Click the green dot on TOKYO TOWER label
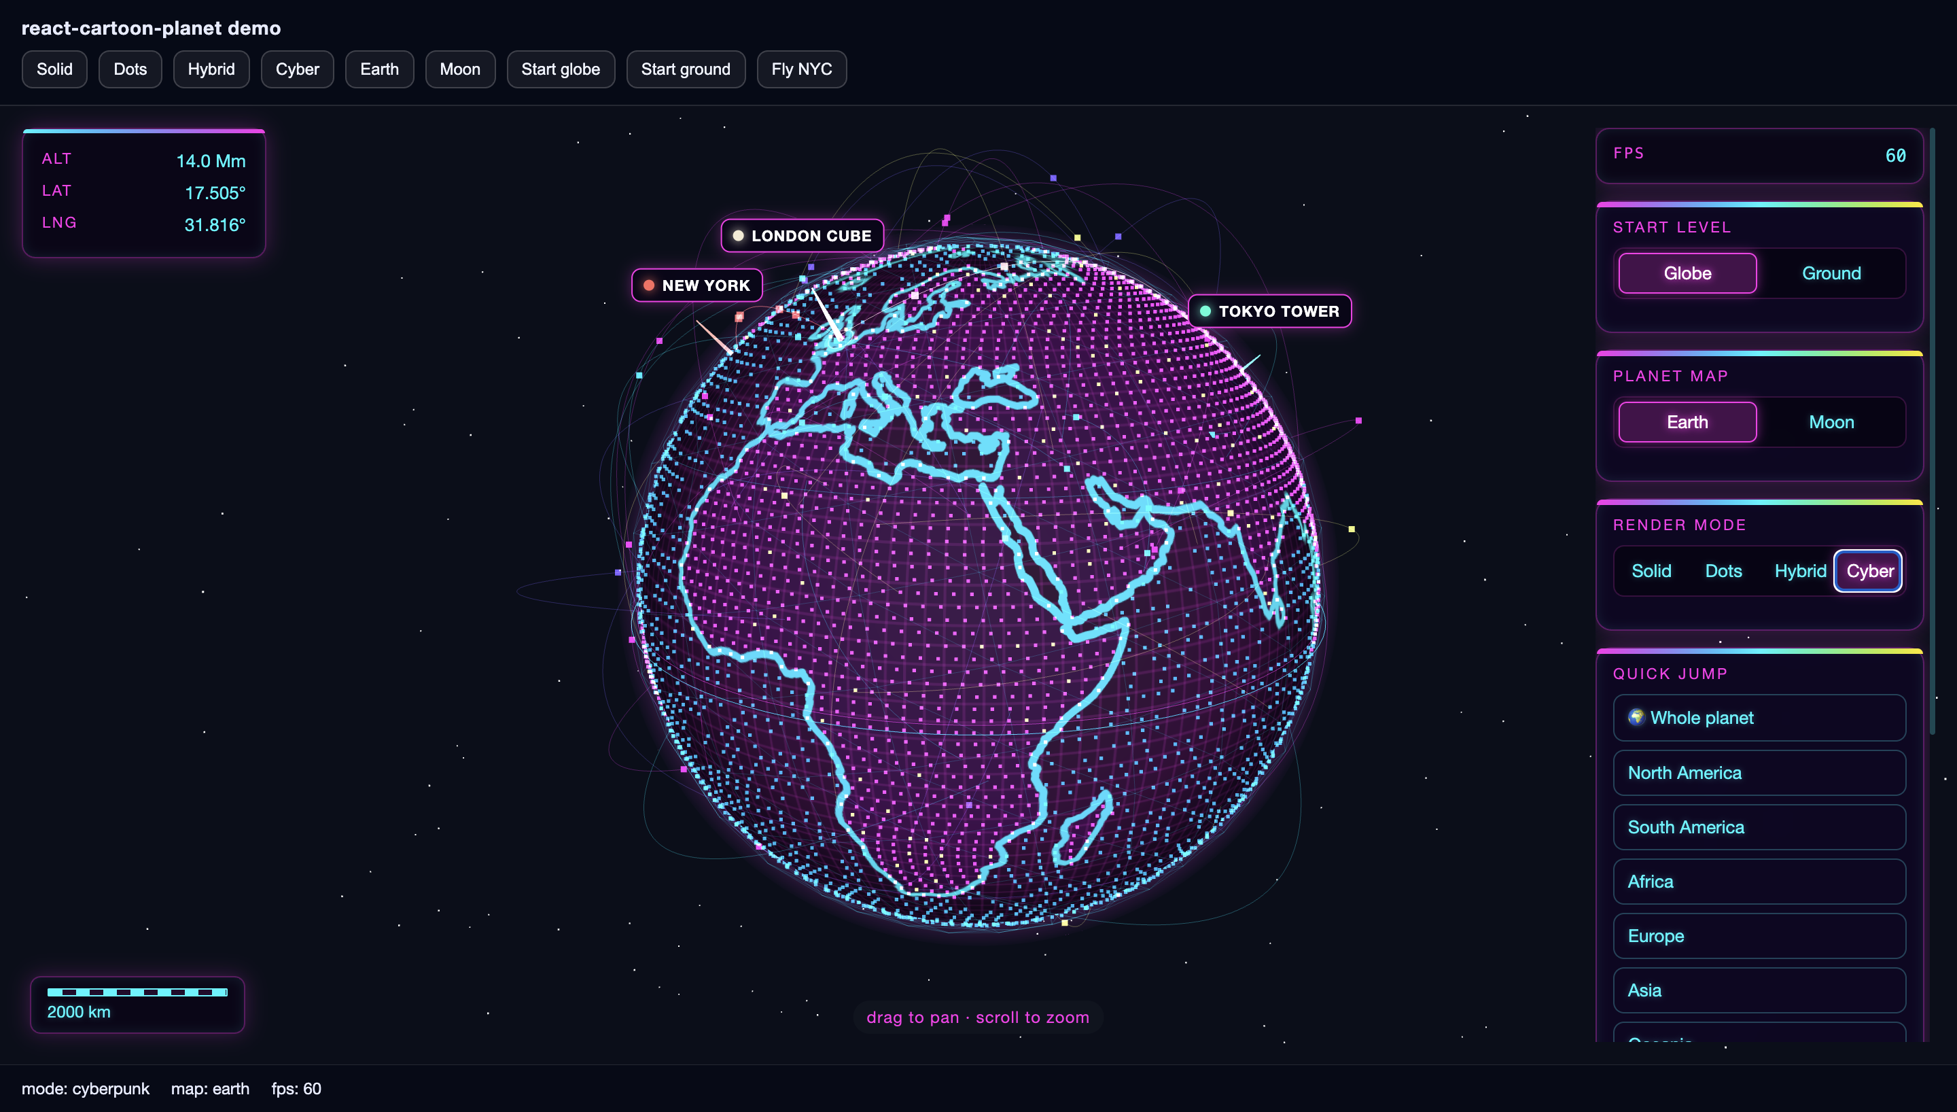This screenshot has height=1112, width=1957. [1205, 311]
